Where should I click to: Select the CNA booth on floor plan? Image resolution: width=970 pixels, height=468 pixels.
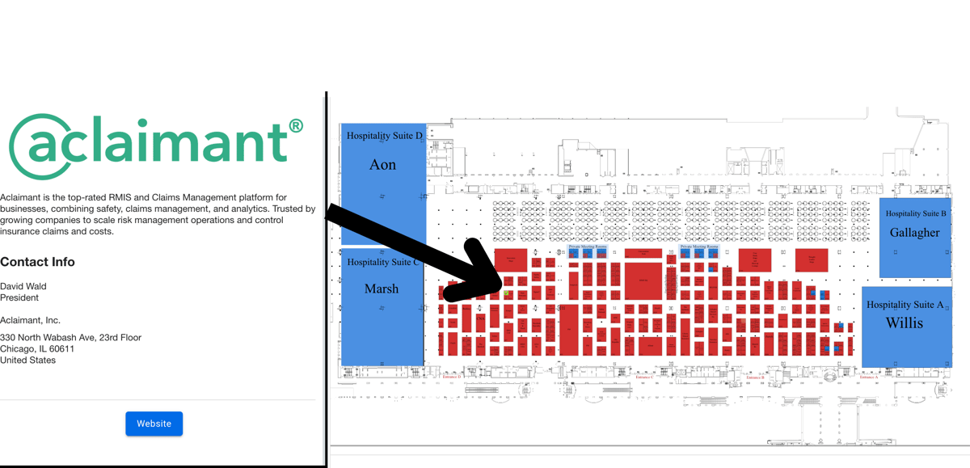coord(481,323)
